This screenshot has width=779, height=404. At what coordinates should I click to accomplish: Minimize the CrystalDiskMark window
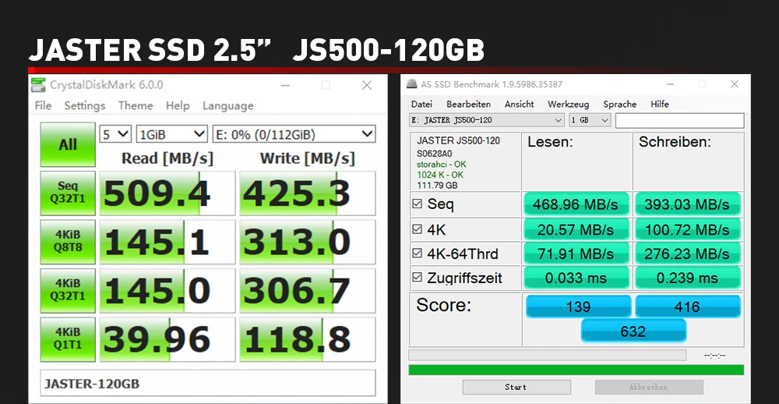285,85
